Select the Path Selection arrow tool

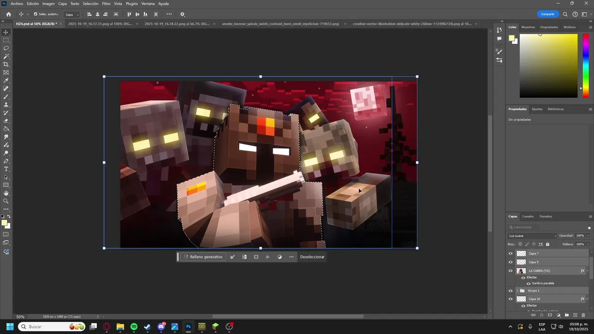[x=6, y=177]
